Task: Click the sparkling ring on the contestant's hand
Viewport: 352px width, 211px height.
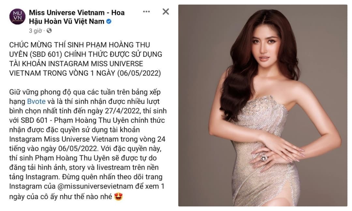Action: click(264, 158)
